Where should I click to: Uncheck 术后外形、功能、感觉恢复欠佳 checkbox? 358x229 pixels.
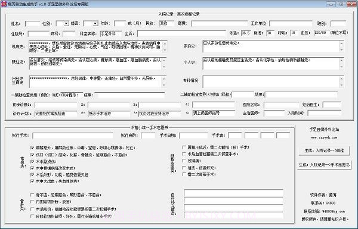(x=32, y=175)
